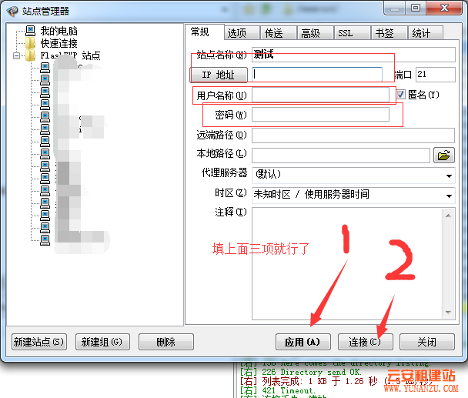Click the IP 地址 button
This screenshot has width=468, height=398.
tap(219, 75)
